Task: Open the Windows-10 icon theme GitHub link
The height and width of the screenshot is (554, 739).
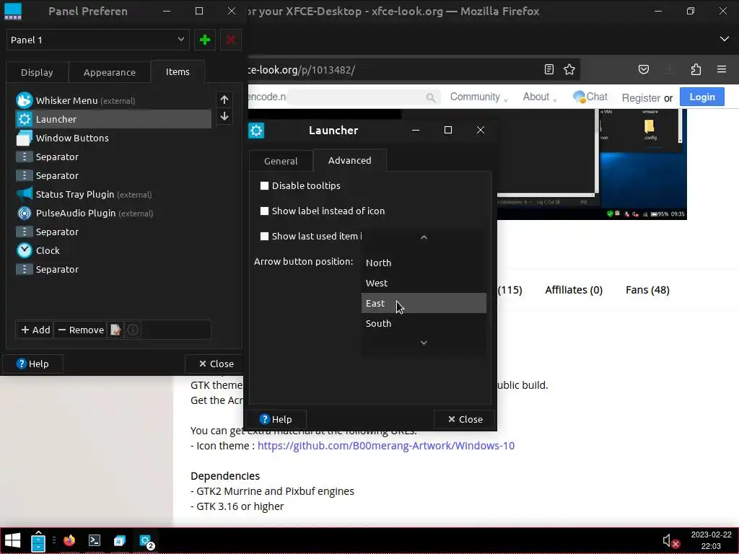Action: (x=386, y=446)
